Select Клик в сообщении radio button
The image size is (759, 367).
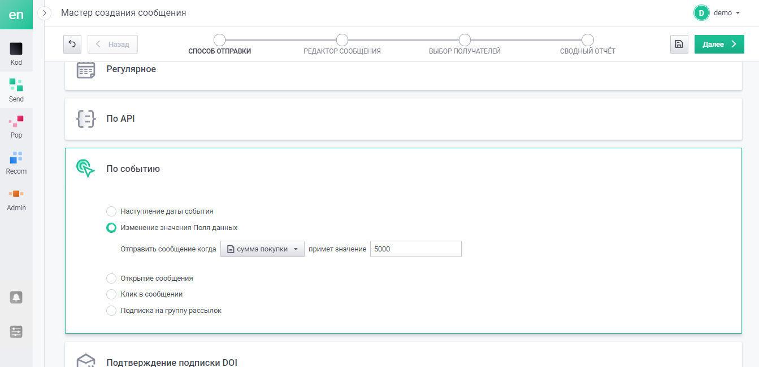tap(111, 294)
